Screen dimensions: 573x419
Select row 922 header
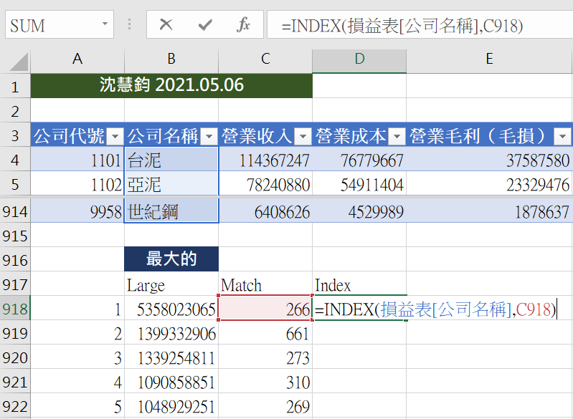click(x=15, y=406)
